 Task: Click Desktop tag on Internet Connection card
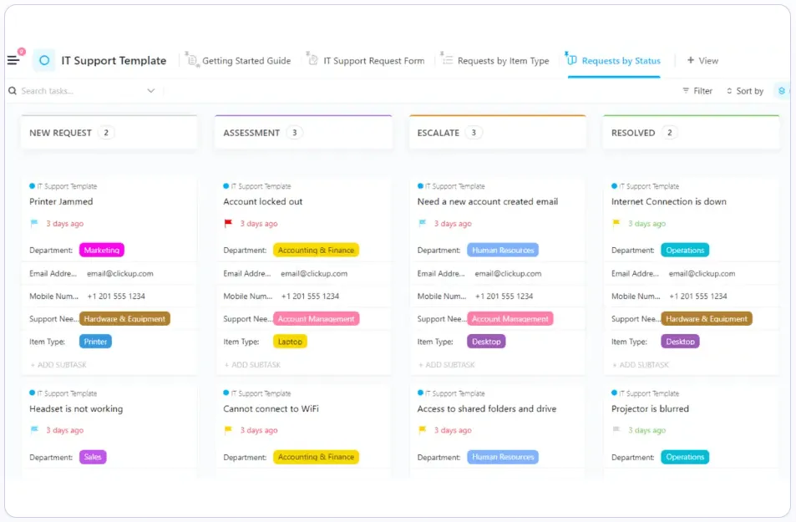680,342
